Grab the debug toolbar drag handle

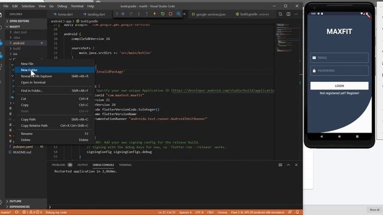pos(117,14)
